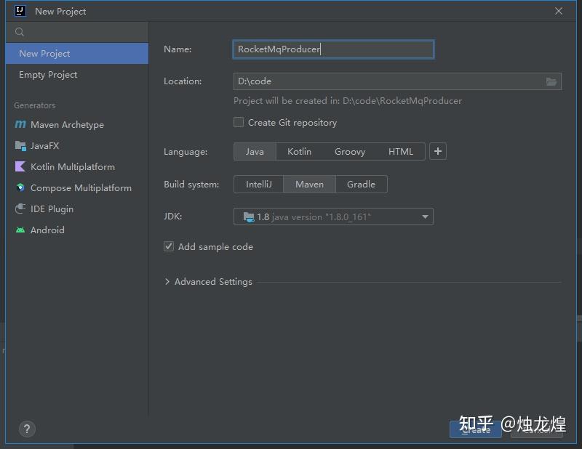Click the help question mark icon
Viewport: 582px width, 449px height.
pyautogui.click(x=27, y=429)
